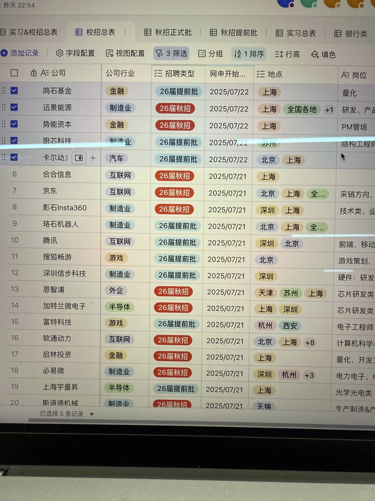Uncheck the 远景能源 row checkbox
Viewport: 375px width, 501px height.
coord(14,107)
